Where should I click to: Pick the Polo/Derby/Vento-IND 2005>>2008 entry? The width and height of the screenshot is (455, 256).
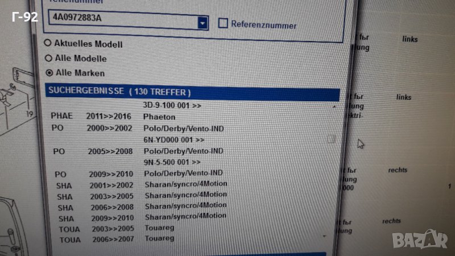[182, 151]
